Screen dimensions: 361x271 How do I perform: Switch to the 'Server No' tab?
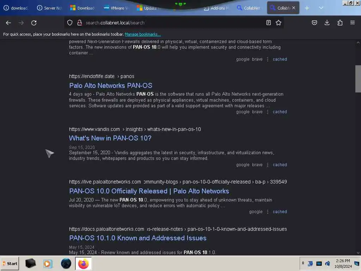[49, 8]
